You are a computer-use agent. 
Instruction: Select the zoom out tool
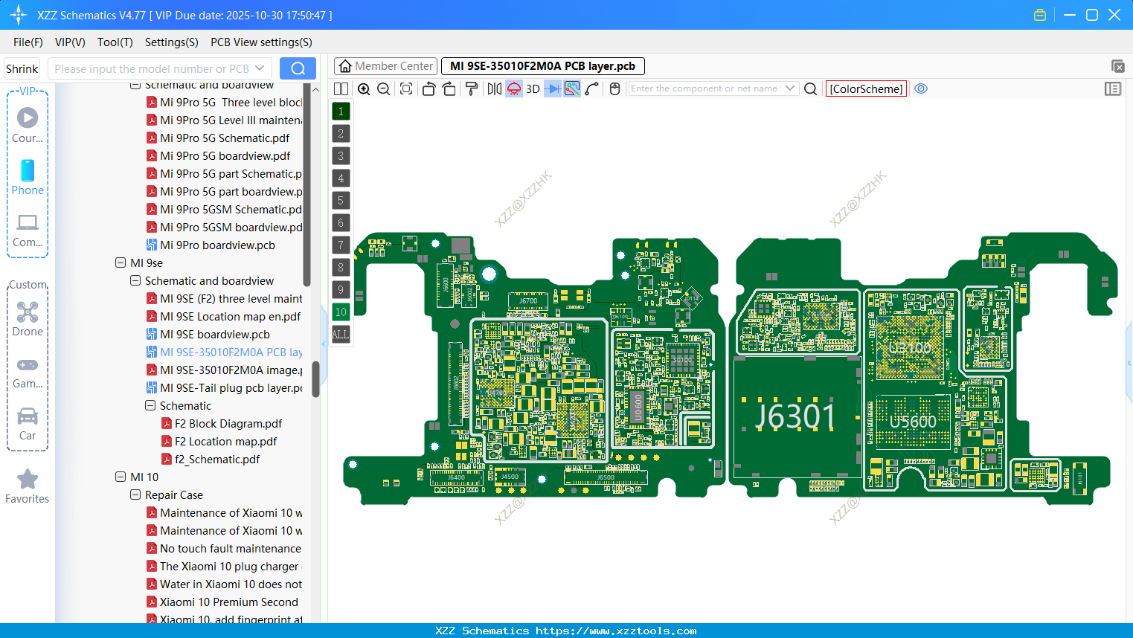point(382,88)
